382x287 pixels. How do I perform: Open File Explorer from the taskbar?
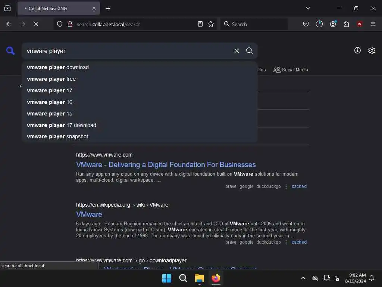coord(199,278)
